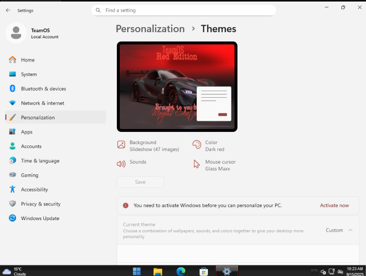Click the Apps sidebar icon
Viewport: 366px width, 276px height.
click(13, 131)
